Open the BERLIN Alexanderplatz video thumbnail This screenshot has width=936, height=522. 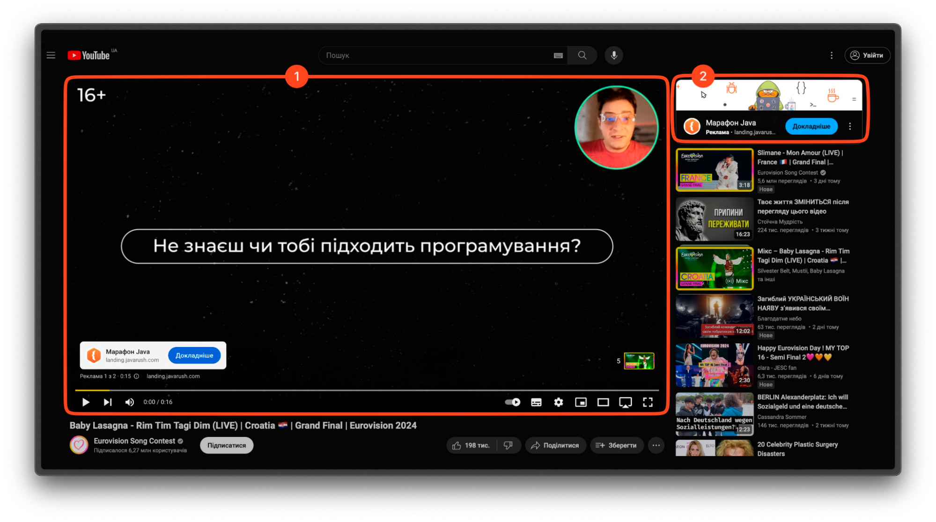715,414
